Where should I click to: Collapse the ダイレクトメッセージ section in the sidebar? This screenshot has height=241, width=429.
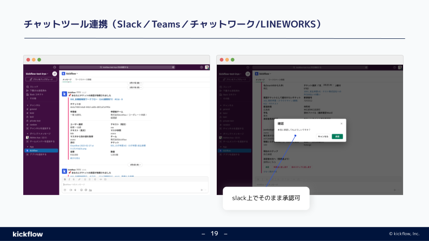tap(28, 133)
